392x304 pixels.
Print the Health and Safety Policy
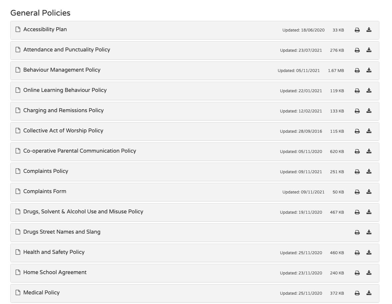[357, 253]
